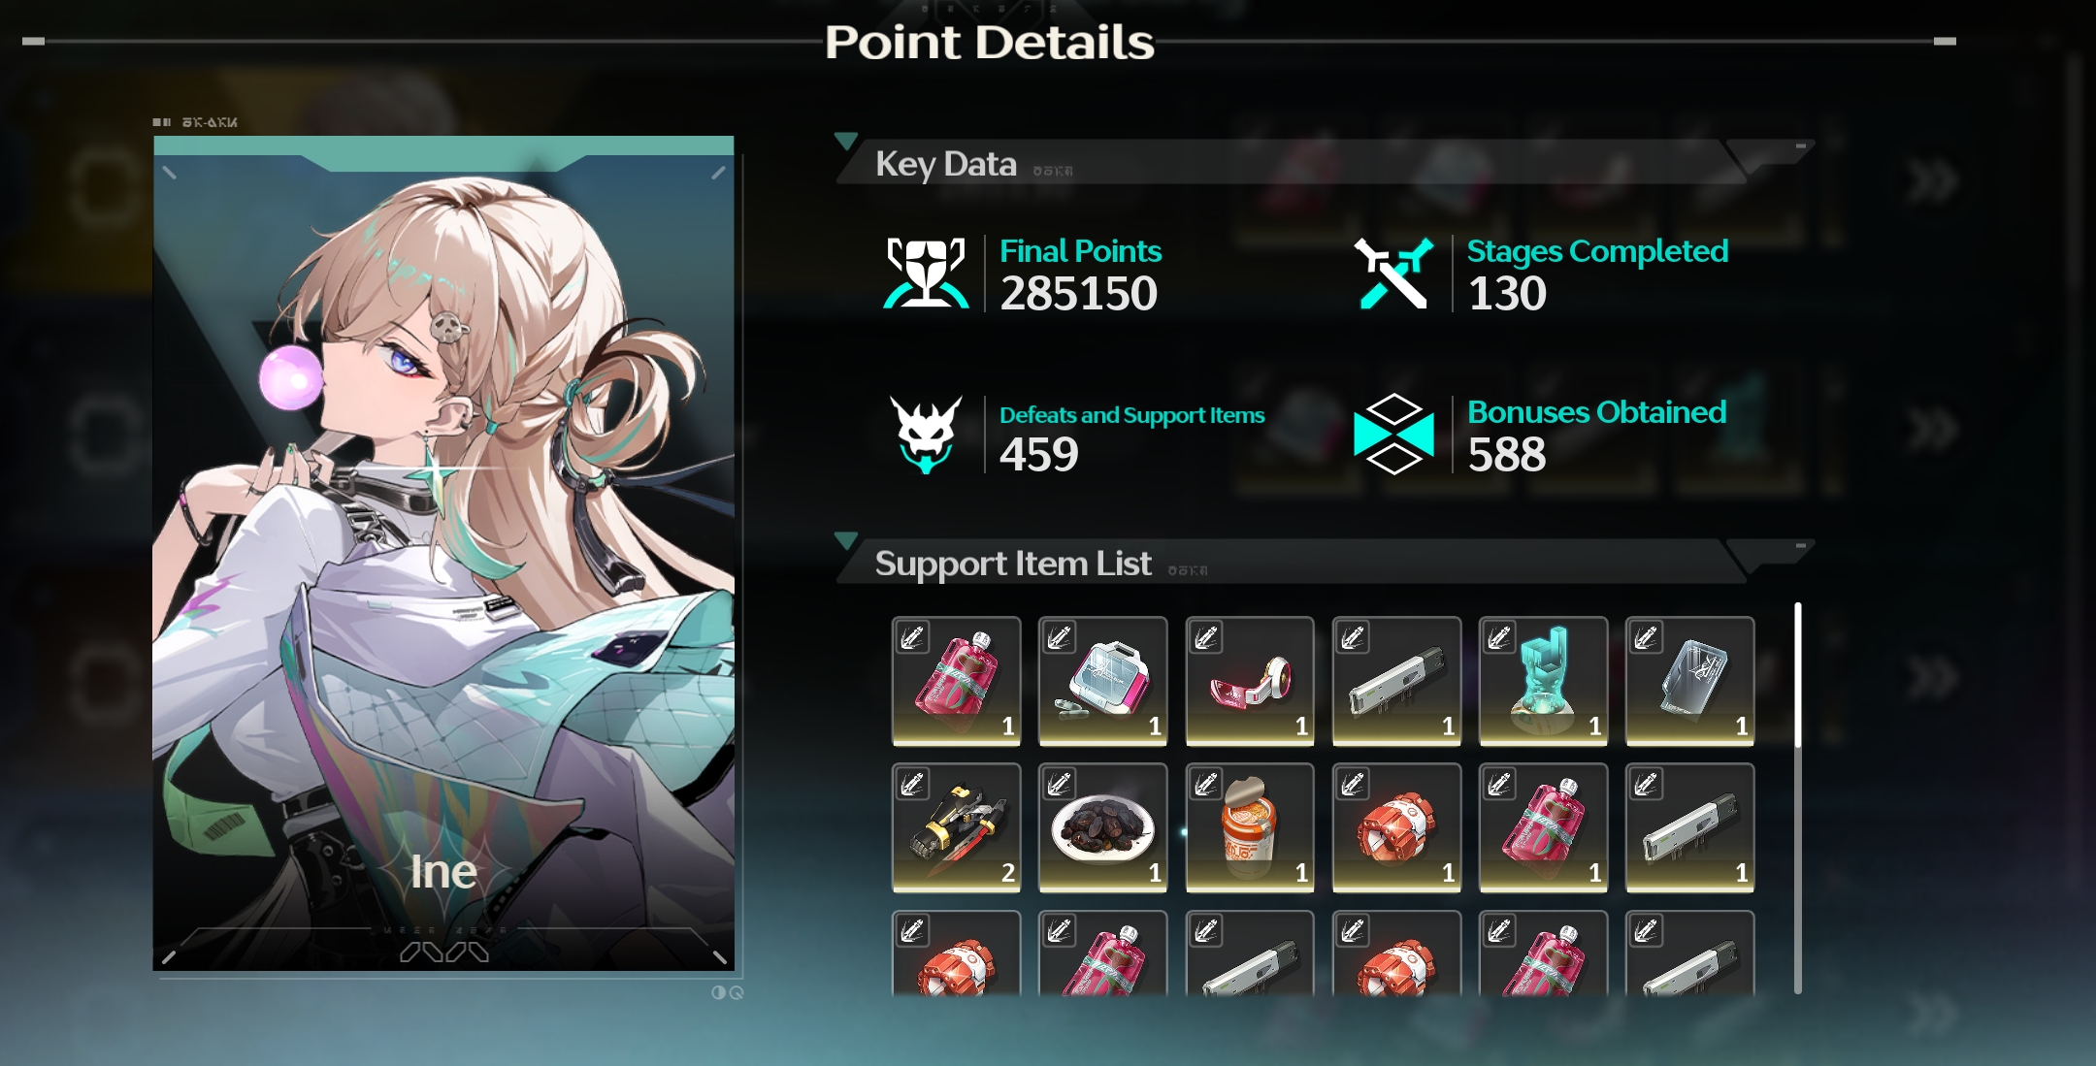Screen dimensions: 2096x1066
Task: Click the Bonuses Obtained diamond icon
Action: [x=1393, y=434]
